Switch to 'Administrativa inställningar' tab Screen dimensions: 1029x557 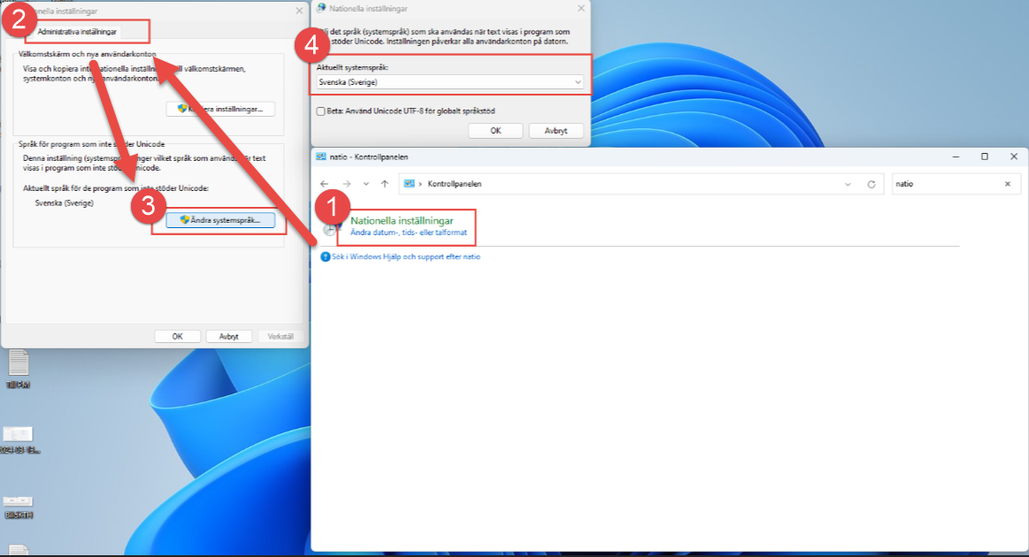77,32
